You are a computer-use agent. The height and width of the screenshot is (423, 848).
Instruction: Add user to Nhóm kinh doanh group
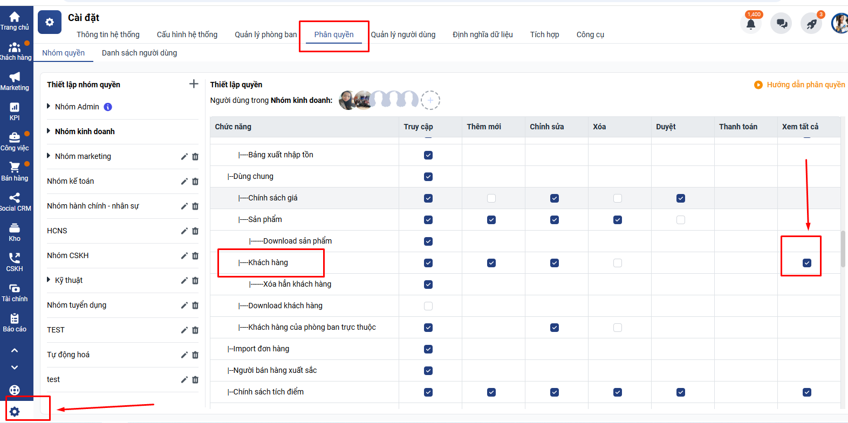[x=430, y=100]
